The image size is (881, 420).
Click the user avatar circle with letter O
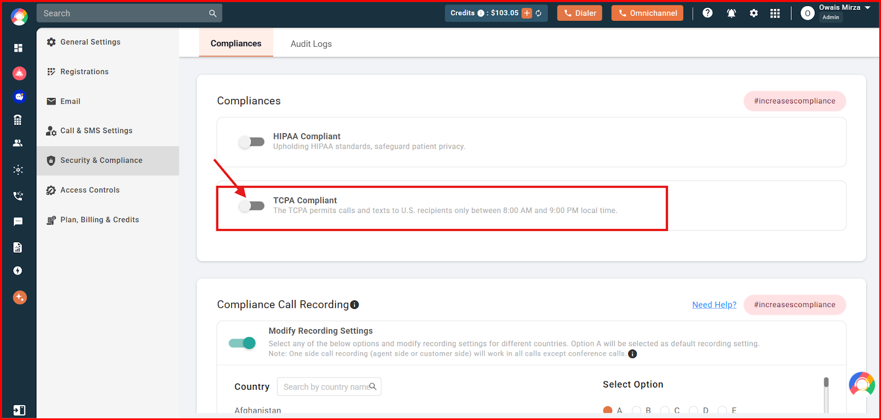click(807, 13)
